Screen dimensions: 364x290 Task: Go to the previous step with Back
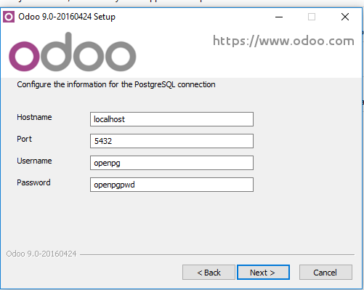(209, 273)
